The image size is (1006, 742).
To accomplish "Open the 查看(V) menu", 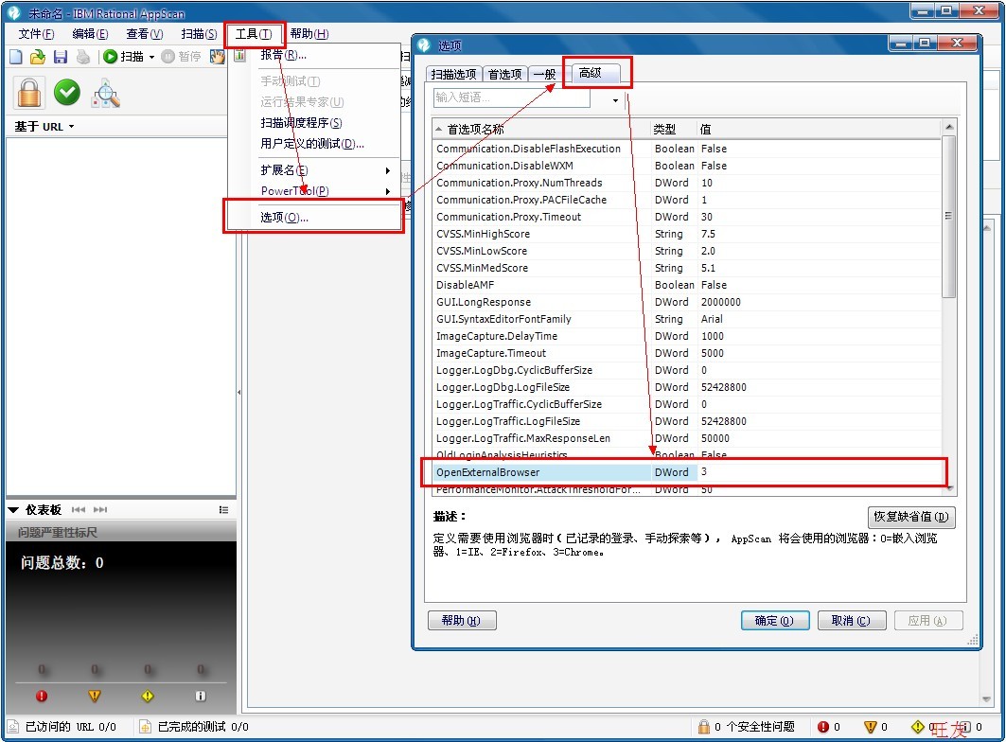I will pos(145,34).
